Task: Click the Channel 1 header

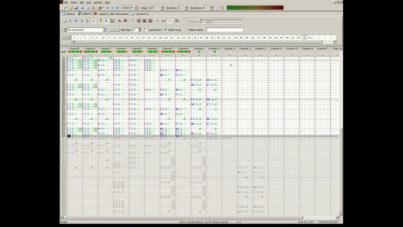Action: pyautogui.click(x=75, y=49)
